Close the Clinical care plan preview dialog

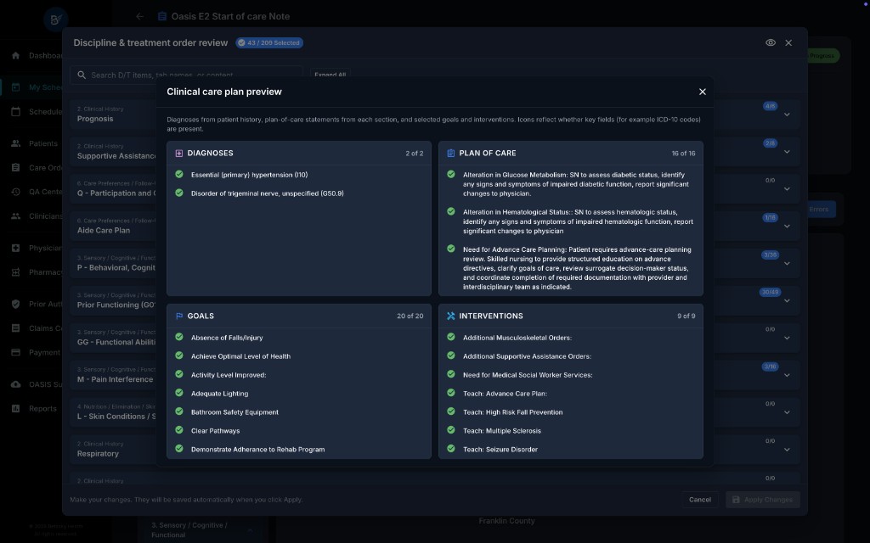pos(703,92)
